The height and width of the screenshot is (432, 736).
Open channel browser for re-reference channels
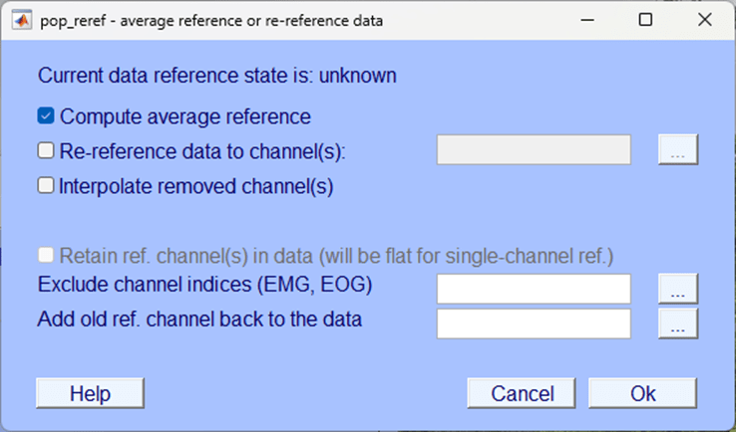point(678,150)
